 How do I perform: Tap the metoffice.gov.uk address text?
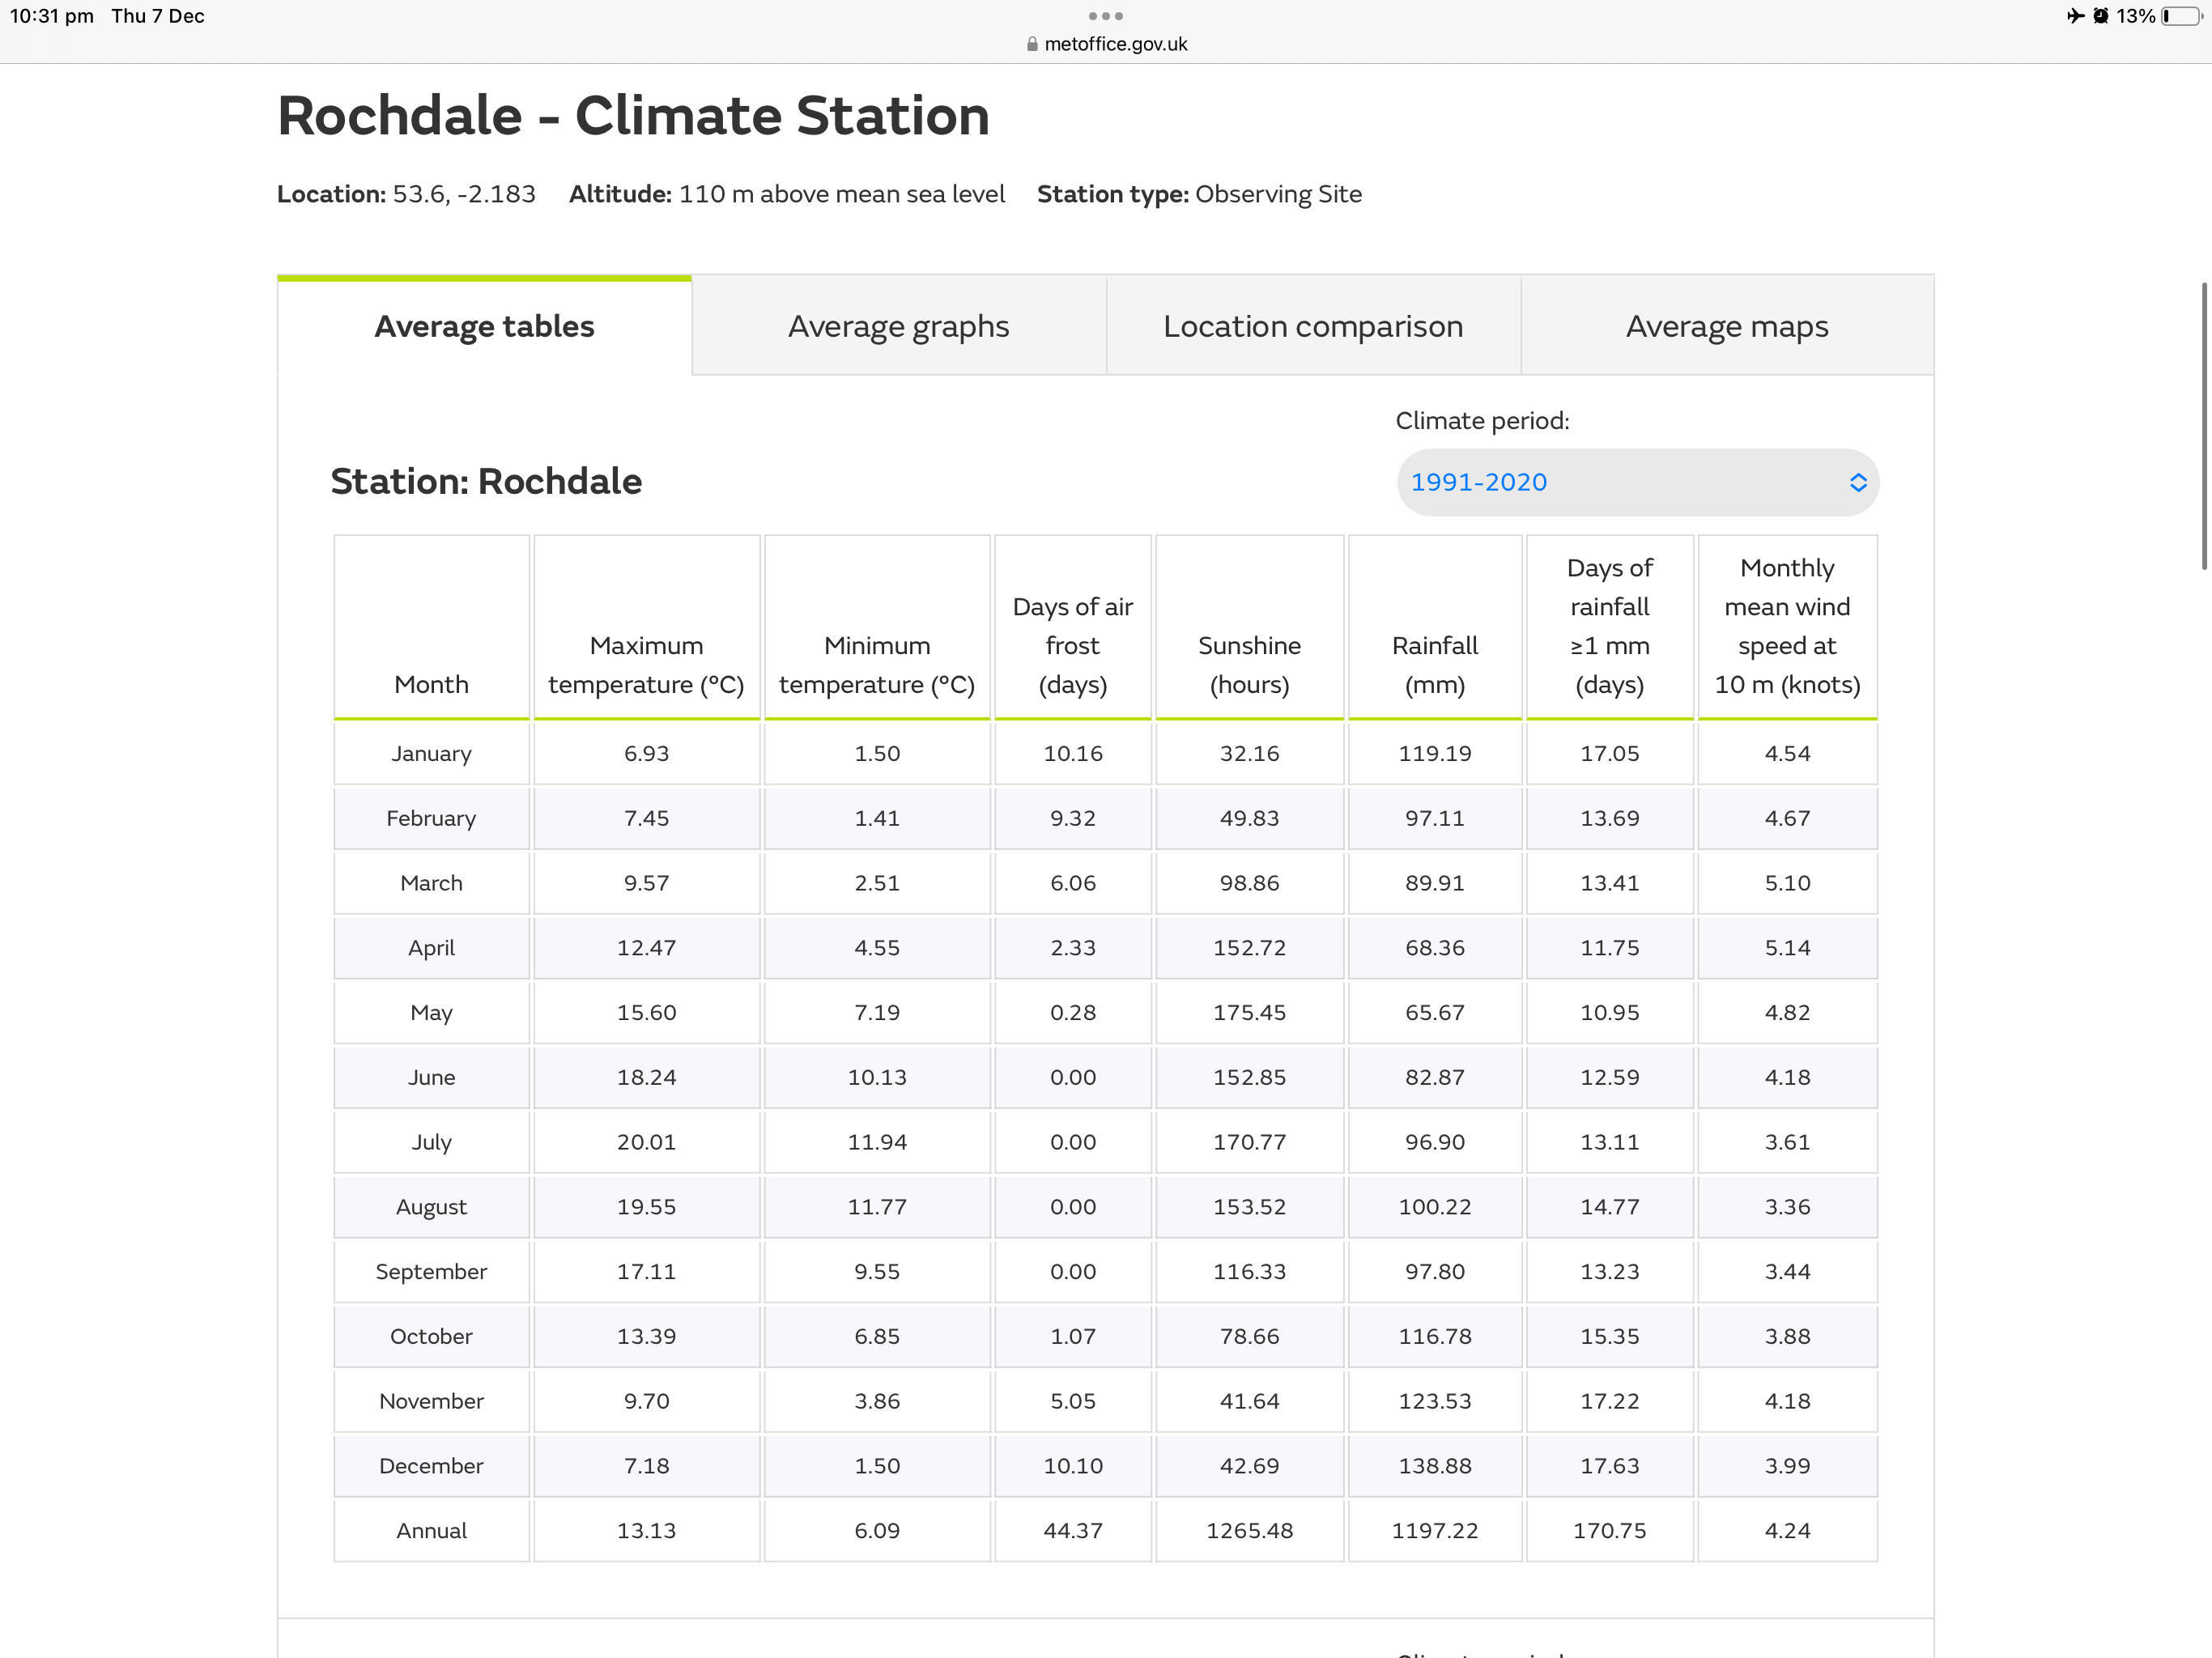point(1115,44)
